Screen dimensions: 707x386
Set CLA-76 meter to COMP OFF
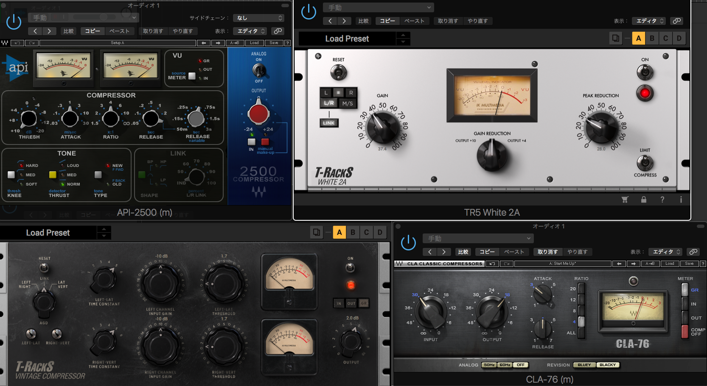685,331
